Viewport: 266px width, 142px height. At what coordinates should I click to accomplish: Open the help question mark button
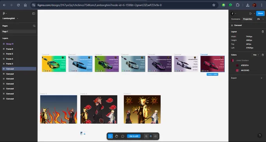click(x=260, y=135)
